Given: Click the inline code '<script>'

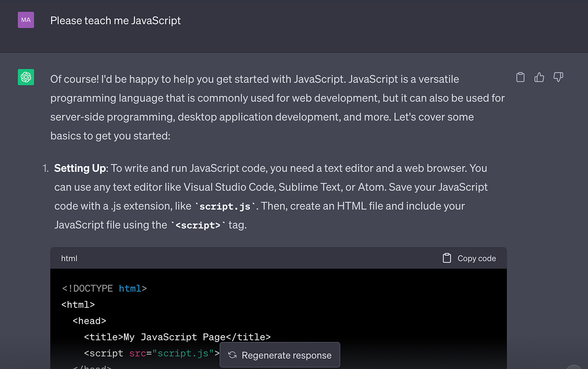Looking at the screenshot, I should click(x=198, y=225).
